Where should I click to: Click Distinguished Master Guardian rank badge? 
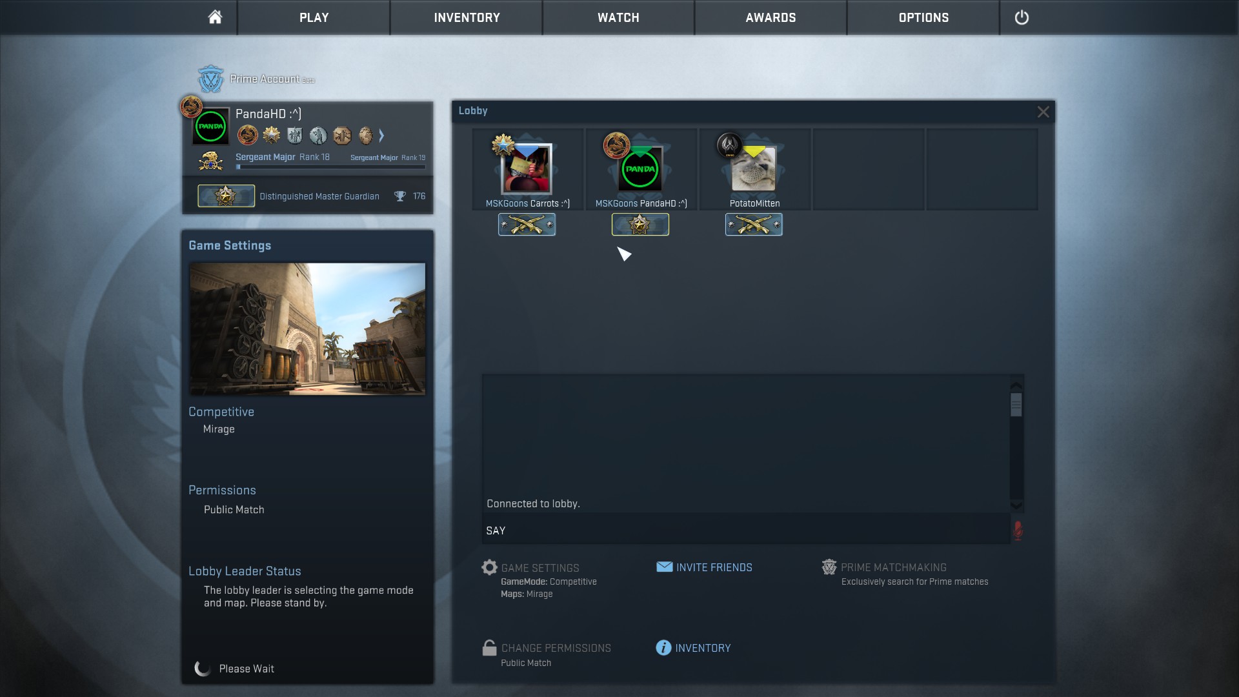tap(226, 196)
